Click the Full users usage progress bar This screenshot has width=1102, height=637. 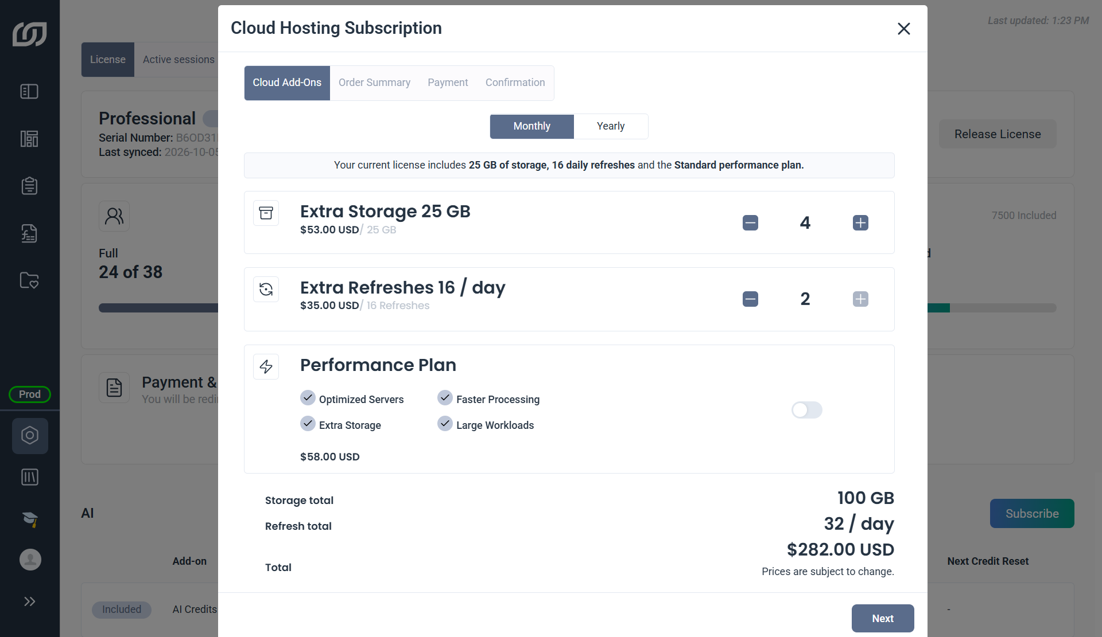(x=158, y=308)
